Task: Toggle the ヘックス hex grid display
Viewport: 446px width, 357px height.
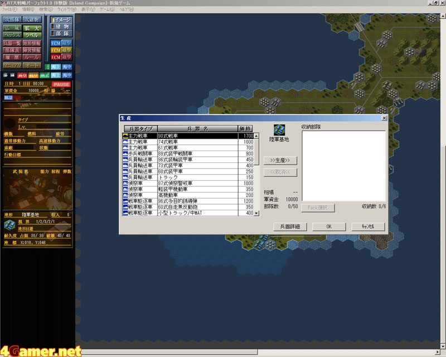Action: click(12, 35)
